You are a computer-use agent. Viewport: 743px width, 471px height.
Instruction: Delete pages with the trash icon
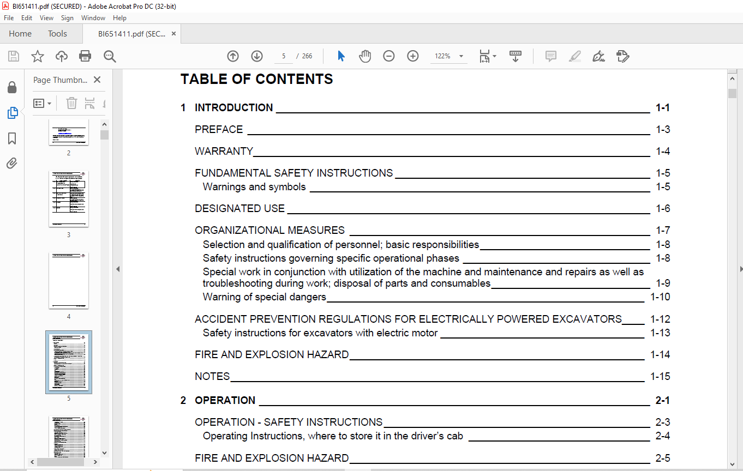pyautogui.click(x=71, y=103)
